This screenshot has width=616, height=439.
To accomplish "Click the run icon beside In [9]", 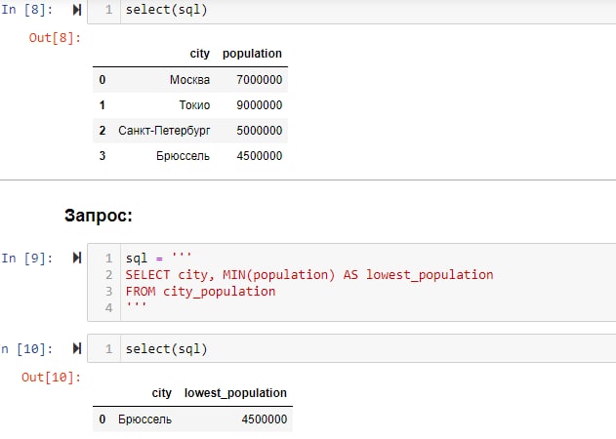I will [77, 259].
